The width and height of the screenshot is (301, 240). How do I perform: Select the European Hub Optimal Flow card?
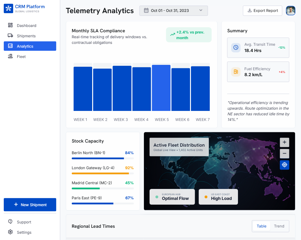tap(172, 197)
